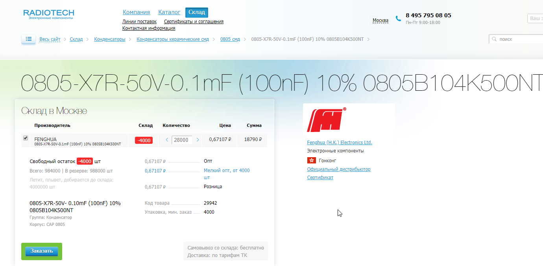This screenshot has height=266, width=543.
Task: Click the RADIOTECH logo
Action: (48, 14)
